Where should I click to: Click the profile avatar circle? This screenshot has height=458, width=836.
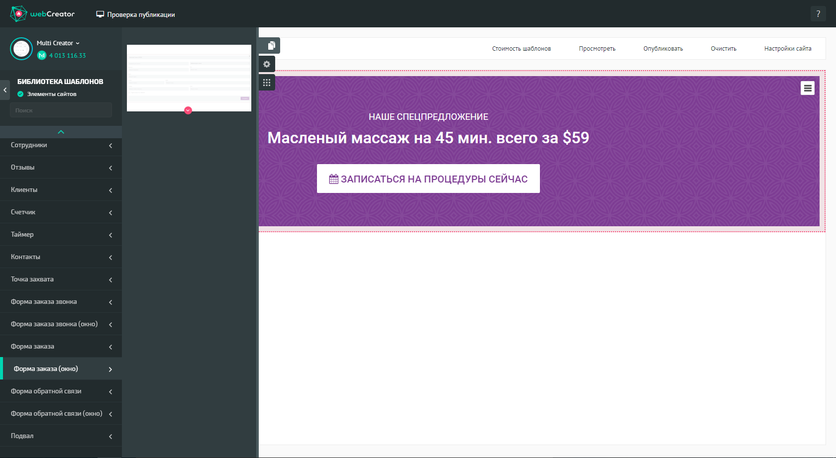pyautogui.click(x=21, y=49)
